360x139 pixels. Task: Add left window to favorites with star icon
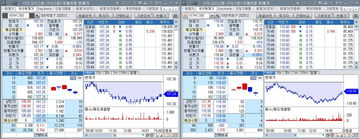pyautogui.click(x=117, y=3)
